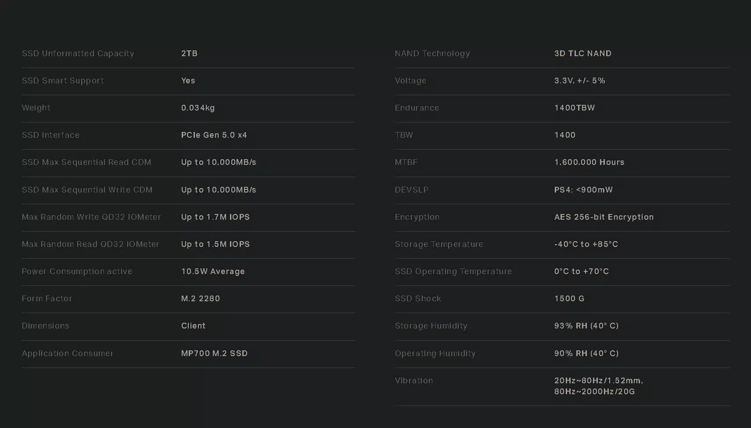
Task: Click the 3D TLC NAND value
Action: coord(583,53)
